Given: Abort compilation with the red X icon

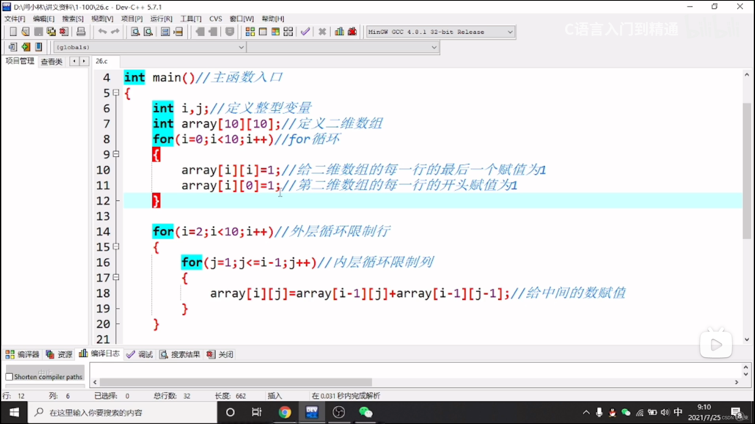Looking at the screenshot, I should (322, 31).
